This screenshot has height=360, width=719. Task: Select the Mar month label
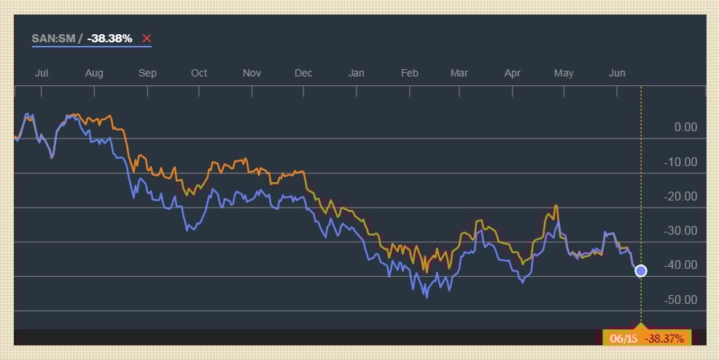(459, 73)
